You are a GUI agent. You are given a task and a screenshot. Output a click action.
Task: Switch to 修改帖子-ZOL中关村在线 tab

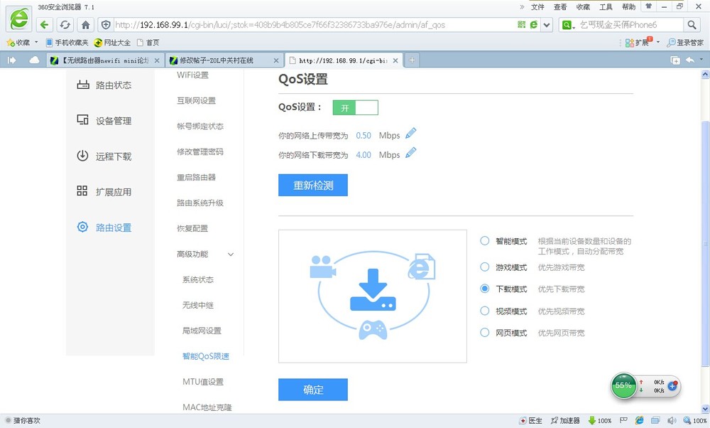(x=224, y=60)
